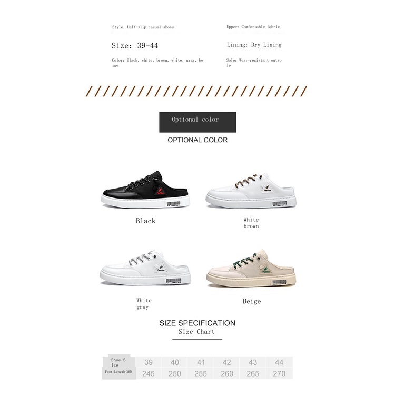Screen dimensions: 395x395
Task: Select the Black shoe image
Action: point(145,190)
